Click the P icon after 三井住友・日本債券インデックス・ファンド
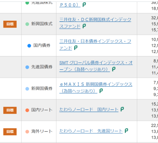 [76, 48]
